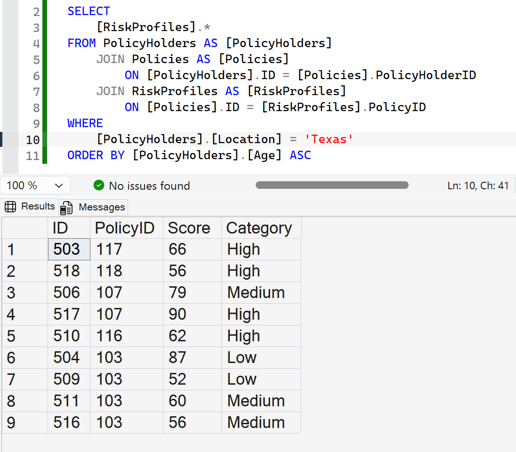This screenshot has width=516, height=452.
Task: Click the ASC keyword on line 11
Action: 300,155
